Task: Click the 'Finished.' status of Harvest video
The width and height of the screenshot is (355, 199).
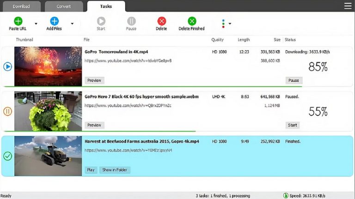Action: [x=293, y=141]
